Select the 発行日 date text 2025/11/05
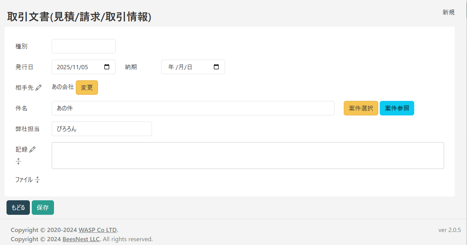Viewport: 467px width, 245px height. click(x=73, y=67)
